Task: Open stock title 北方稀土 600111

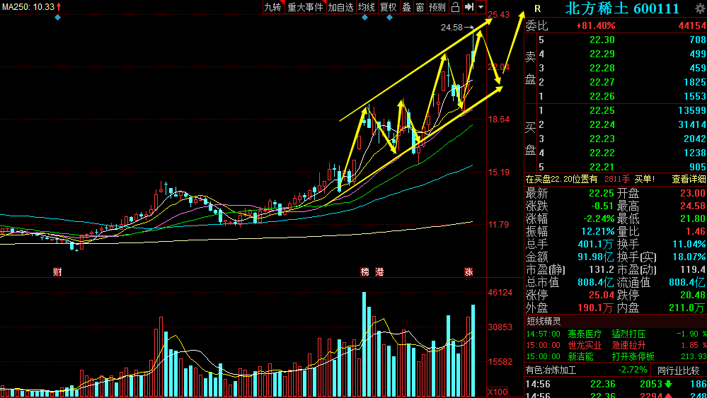Action: click(622, 8)
